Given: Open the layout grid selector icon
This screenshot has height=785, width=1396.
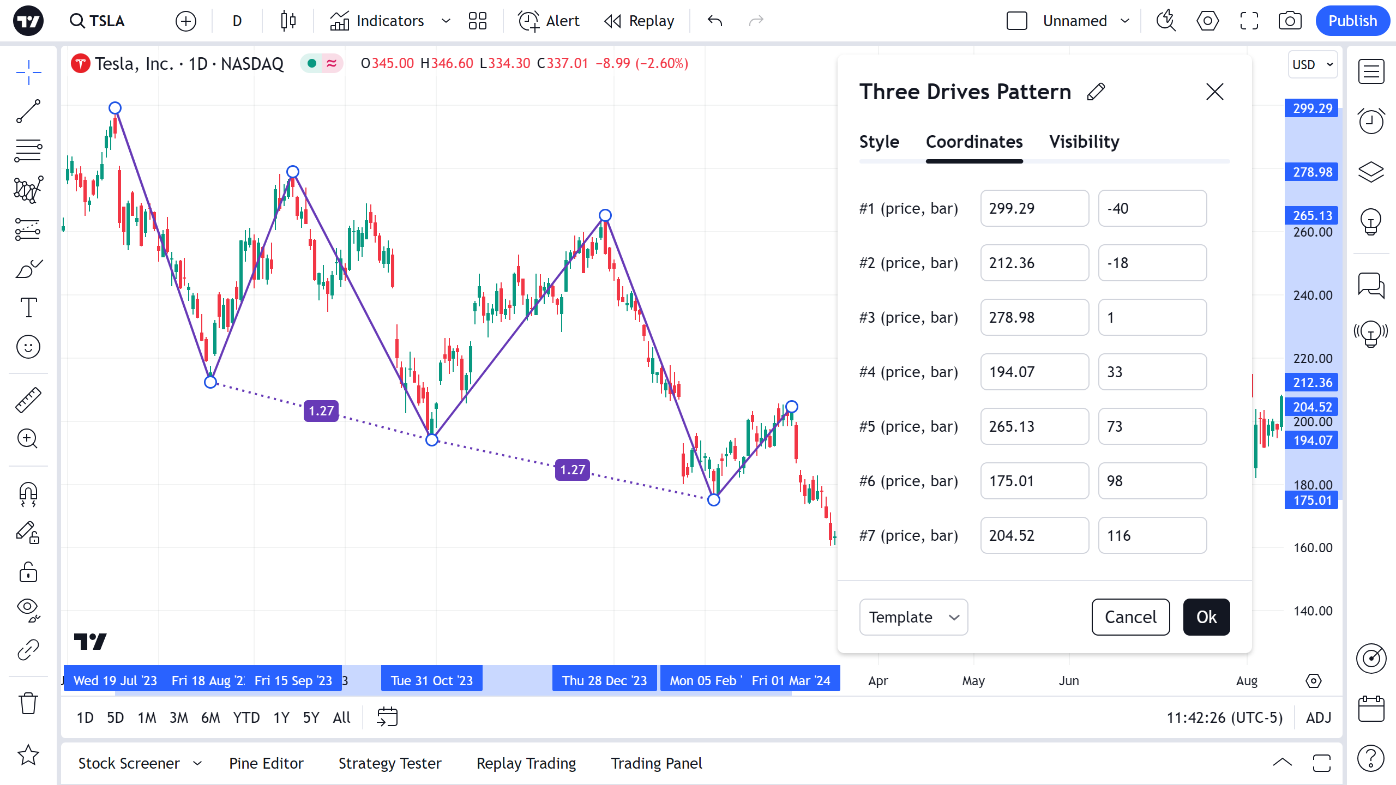Looking at the screenshot, I should pyautogui.click(x=477, y=21).
